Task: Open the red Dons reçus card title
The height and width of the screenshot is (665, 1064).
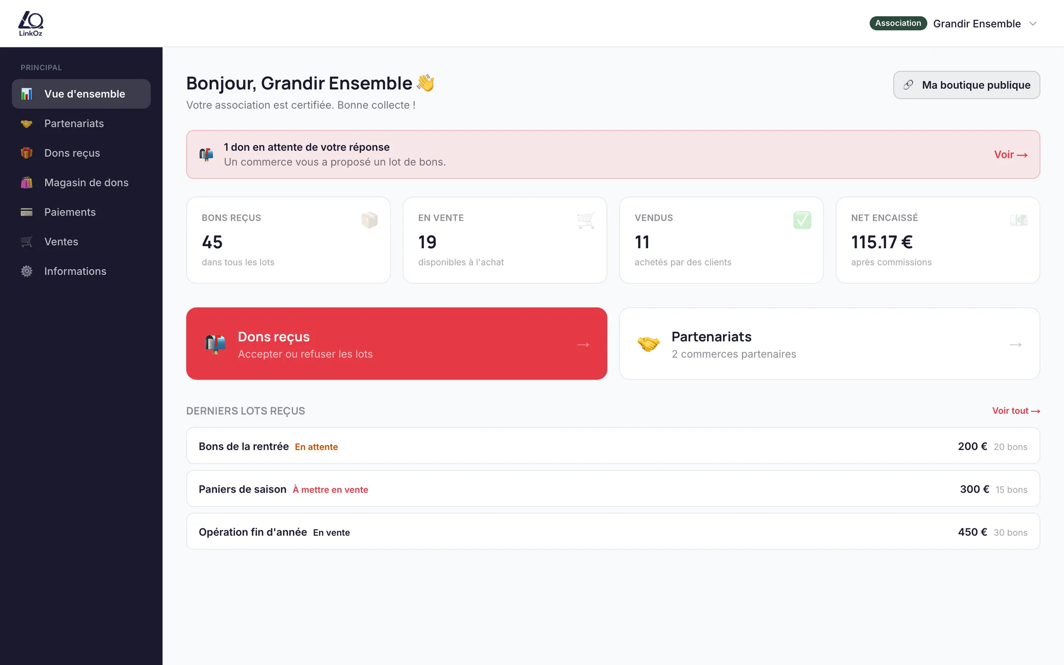Action: tap(274, 337)
